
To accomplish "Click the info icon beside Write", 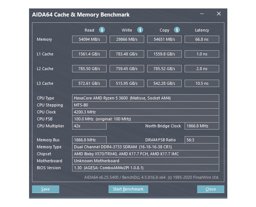I will coord(140,30).
